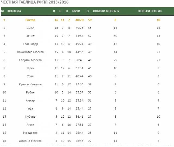Click the Терек team name
174x147 pixels.
click(x=30, y=68)
